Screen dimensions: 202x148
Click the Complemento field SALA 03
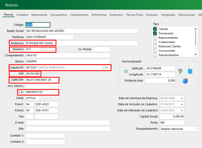point(68,55)
